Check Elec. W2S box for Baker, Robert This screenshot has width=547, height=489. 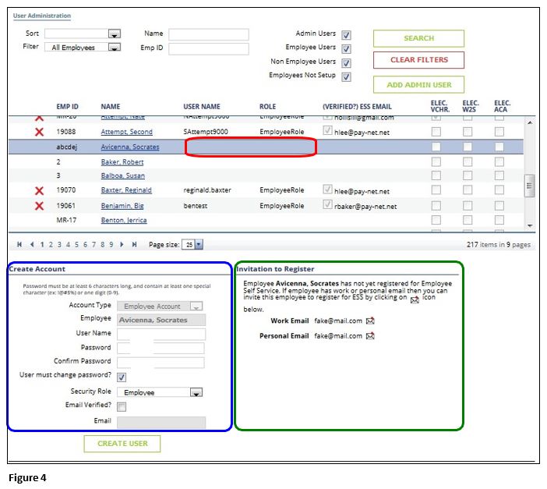pos(468,161)
